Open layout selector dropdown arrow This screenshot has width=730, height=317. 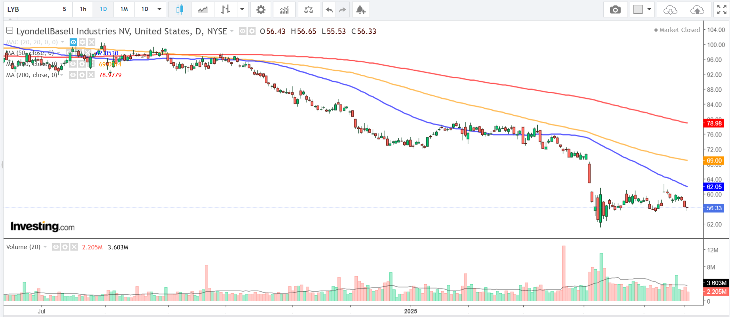point(649,9)
